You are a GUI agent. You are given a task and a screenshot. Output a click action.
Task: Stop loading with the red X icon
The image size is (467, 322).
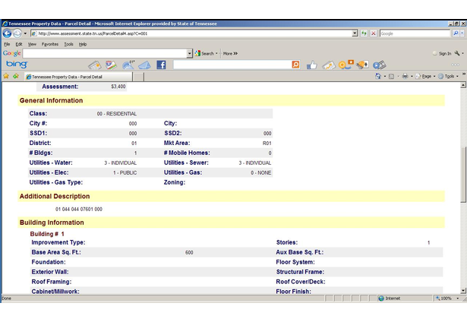click(373, 33)
